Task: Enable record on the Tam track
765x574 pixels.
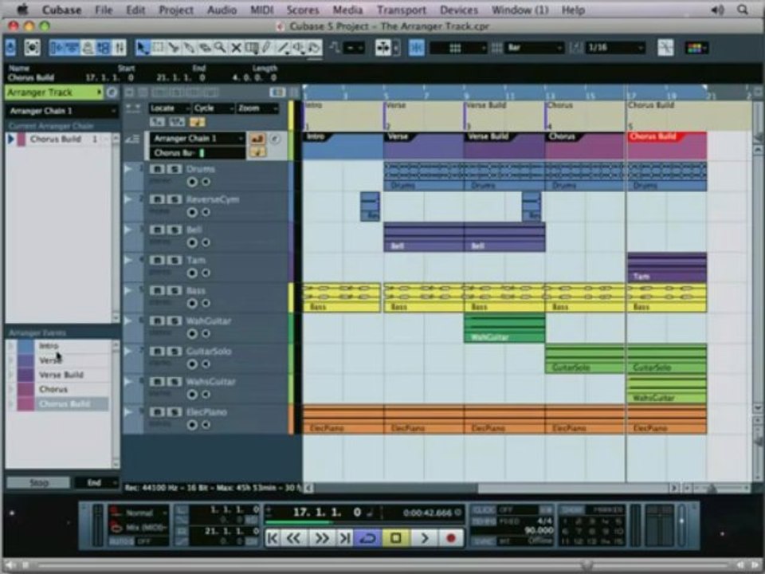Action: click(192, 273)
